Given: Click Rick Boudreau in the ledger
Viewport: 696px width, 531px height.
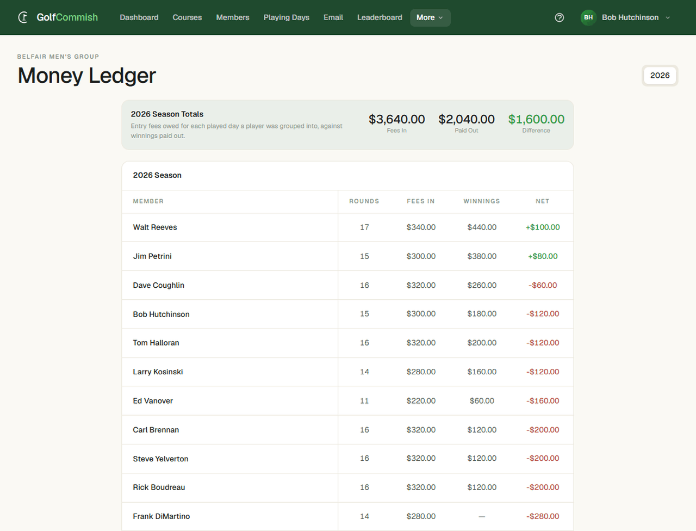Looking at the screenshot, I should pos(159,487).
